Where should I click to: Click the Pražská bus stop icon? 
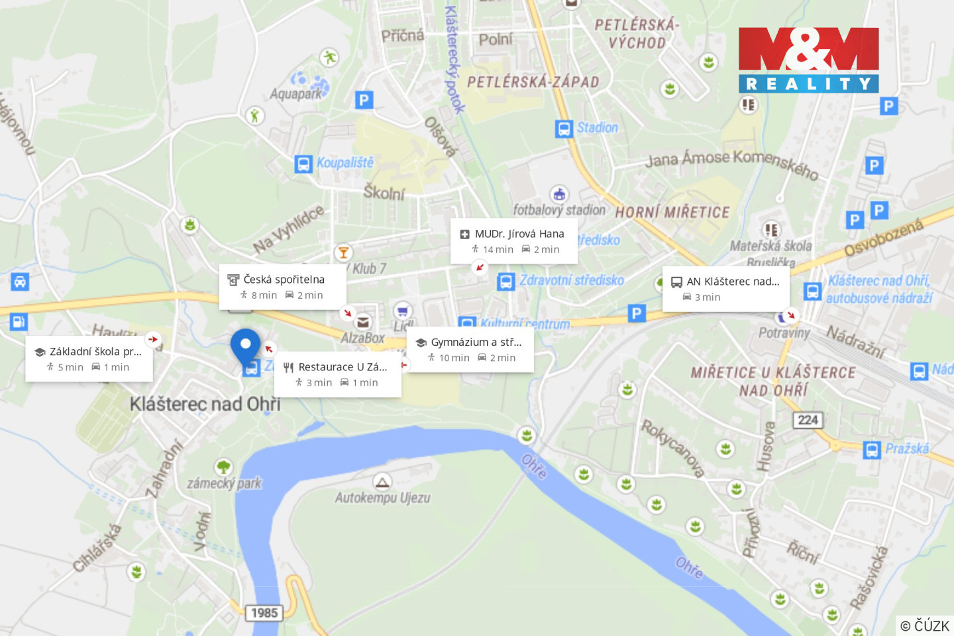872,450
